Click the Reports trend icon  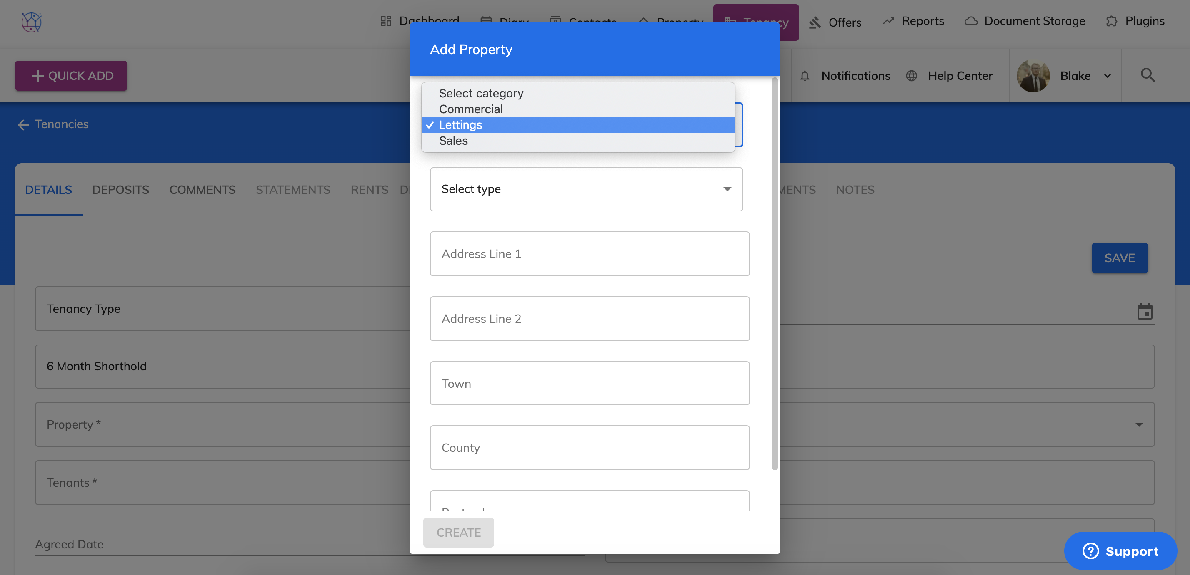[888, 21]
